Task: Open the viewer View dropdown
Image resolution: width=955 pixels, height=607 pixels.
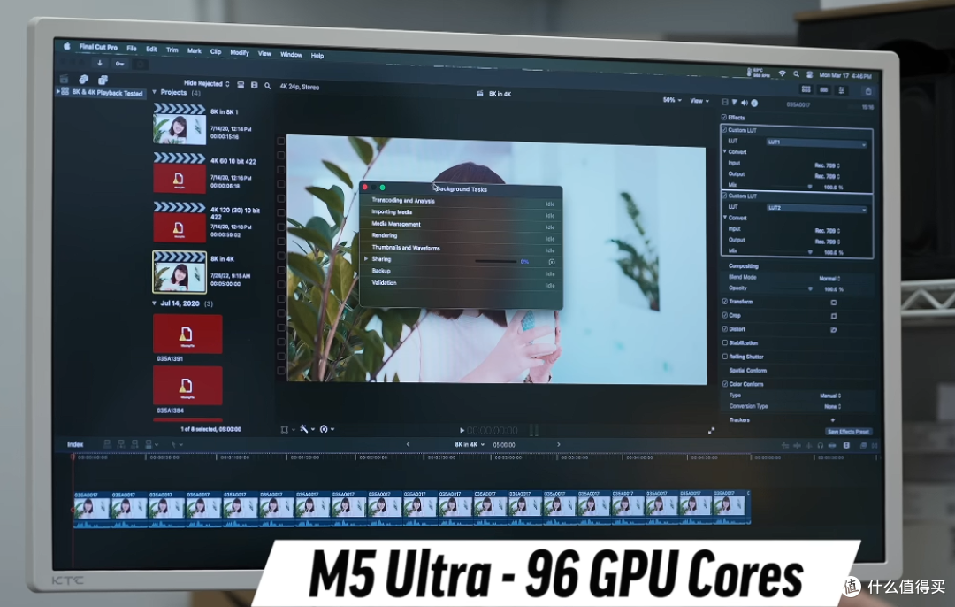Action: pyautogui.click(x=699, y=101)
